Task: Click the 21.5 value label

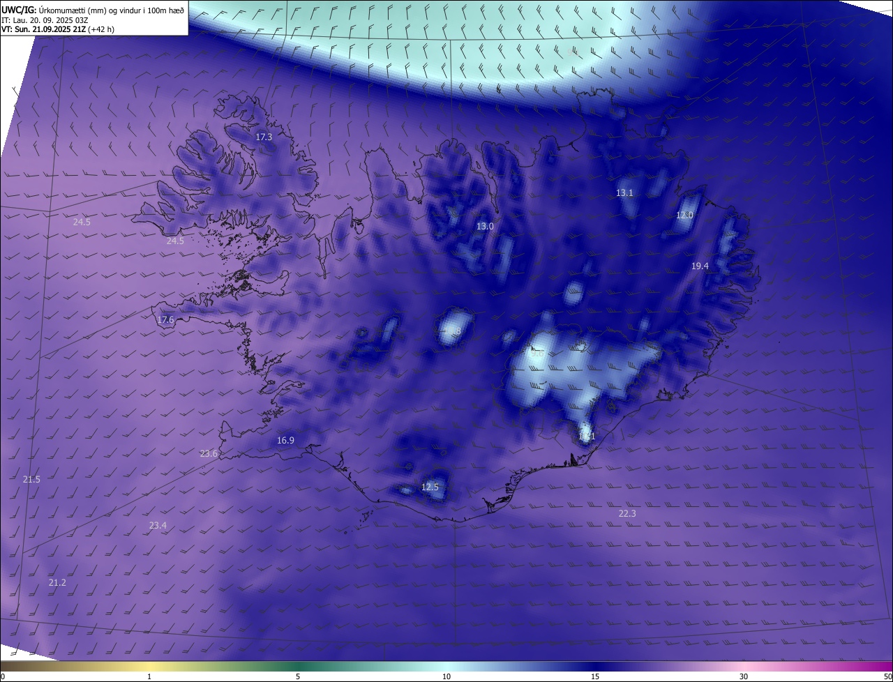Action: pos(31,480)
